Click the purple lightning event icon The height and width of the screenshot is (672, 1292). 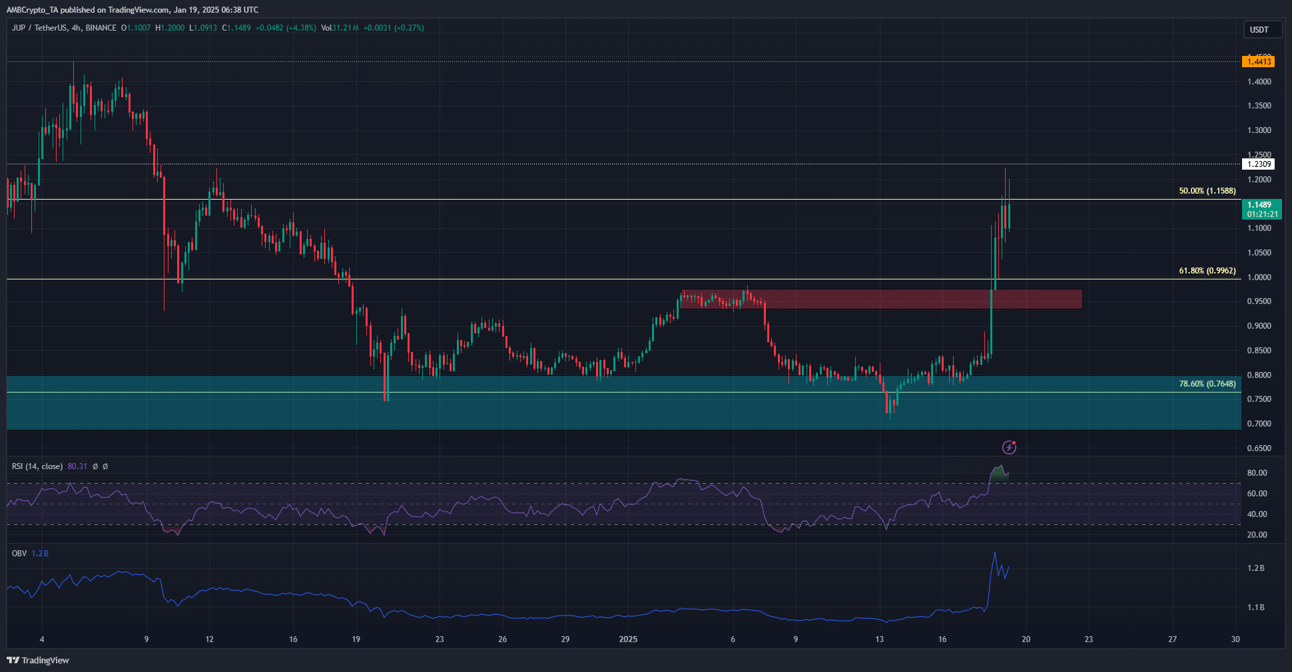pyautogui.click(x=1010, y=447)
